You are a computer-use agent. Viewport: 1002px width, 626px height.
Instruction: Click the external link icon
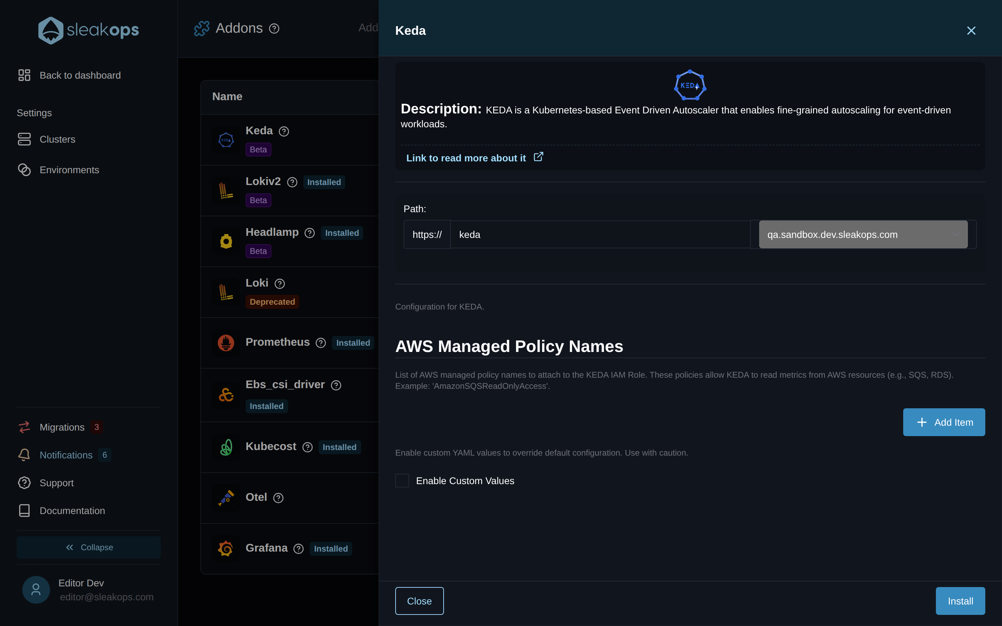(x=538, y=157)
